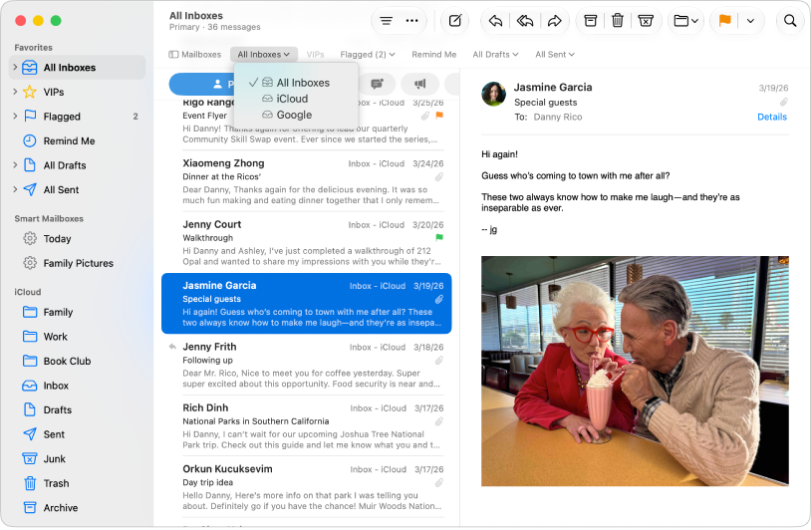This screenshot has width=811, height=530.
Task: Open All Drafts mailbox in sidebar
Action: [x=78, y=165]
